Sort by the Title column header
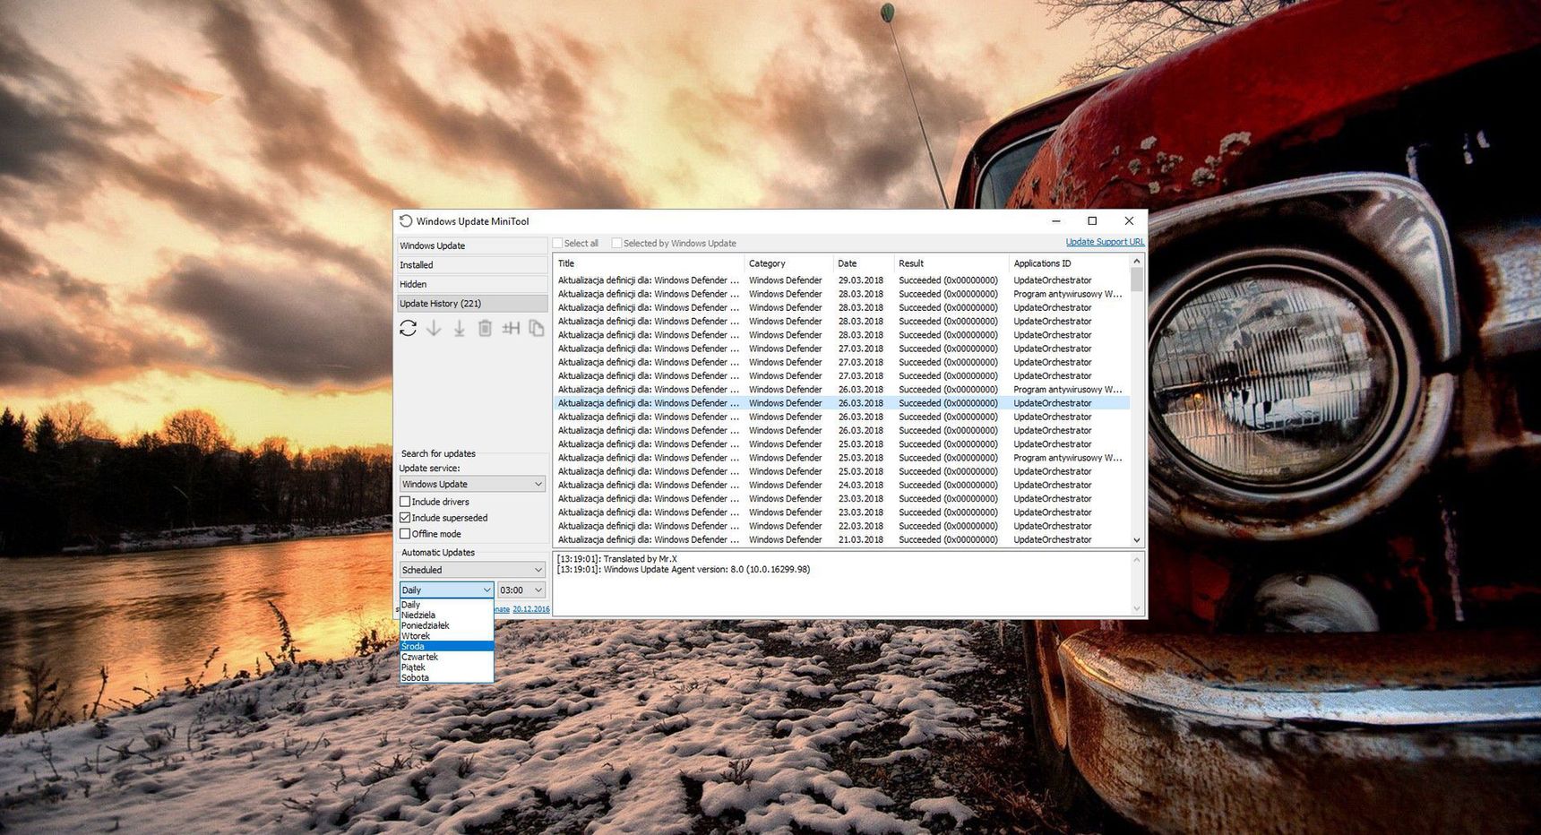Viewport: 1541px width, 835px height. tap(649, 263)
